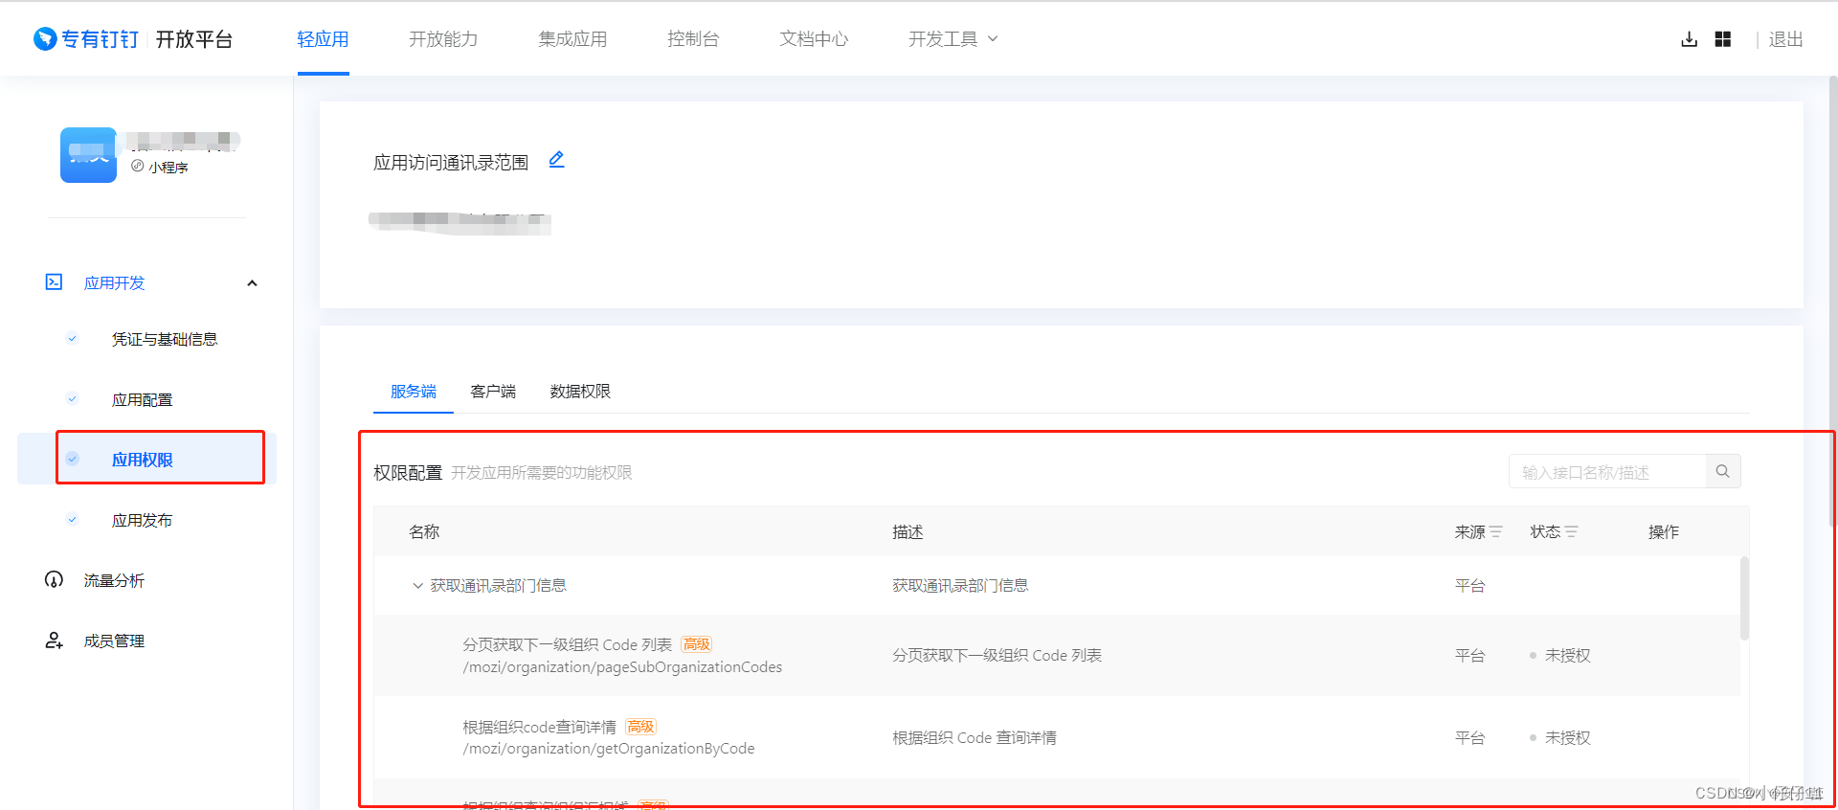Click the 输入接口名称/描述 search field
Viewport: 1838px width, 810px height.
point(1607,471)
